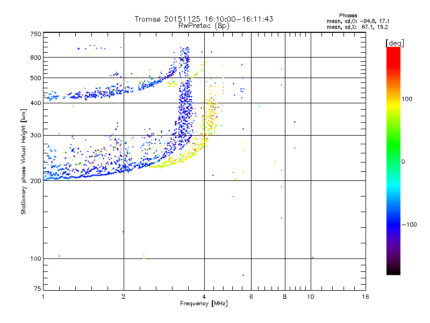Screen dimensions: 430x323
Task: Click the colorbar label '-100'
Action: [x=409, y=224]
